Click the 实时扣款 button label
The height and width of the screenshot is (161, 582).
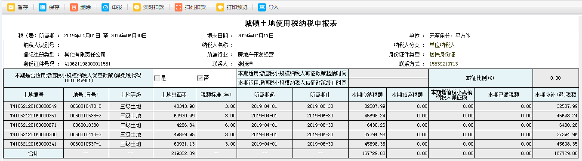(x=154, y=7)
